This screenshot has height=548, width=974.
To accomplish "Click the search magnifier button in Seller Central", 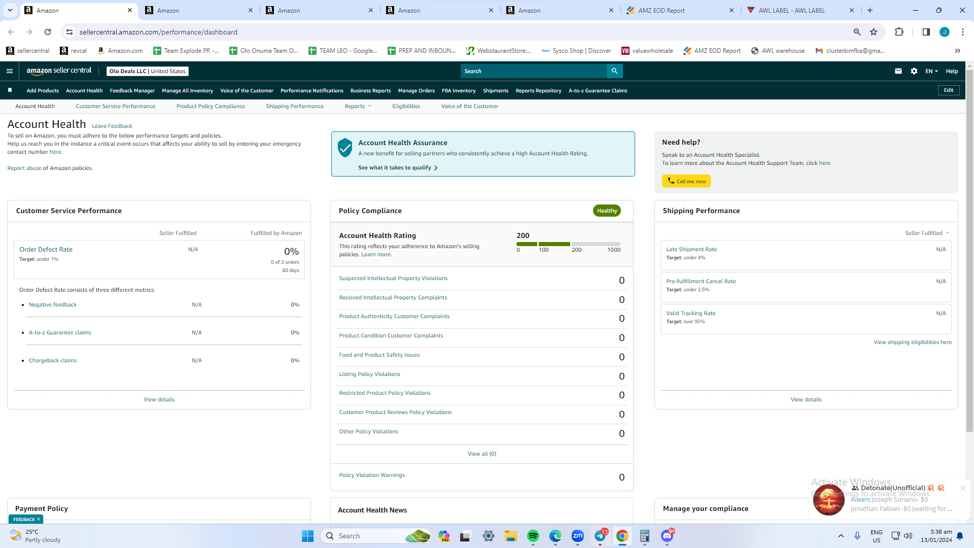I will (614, 71).
